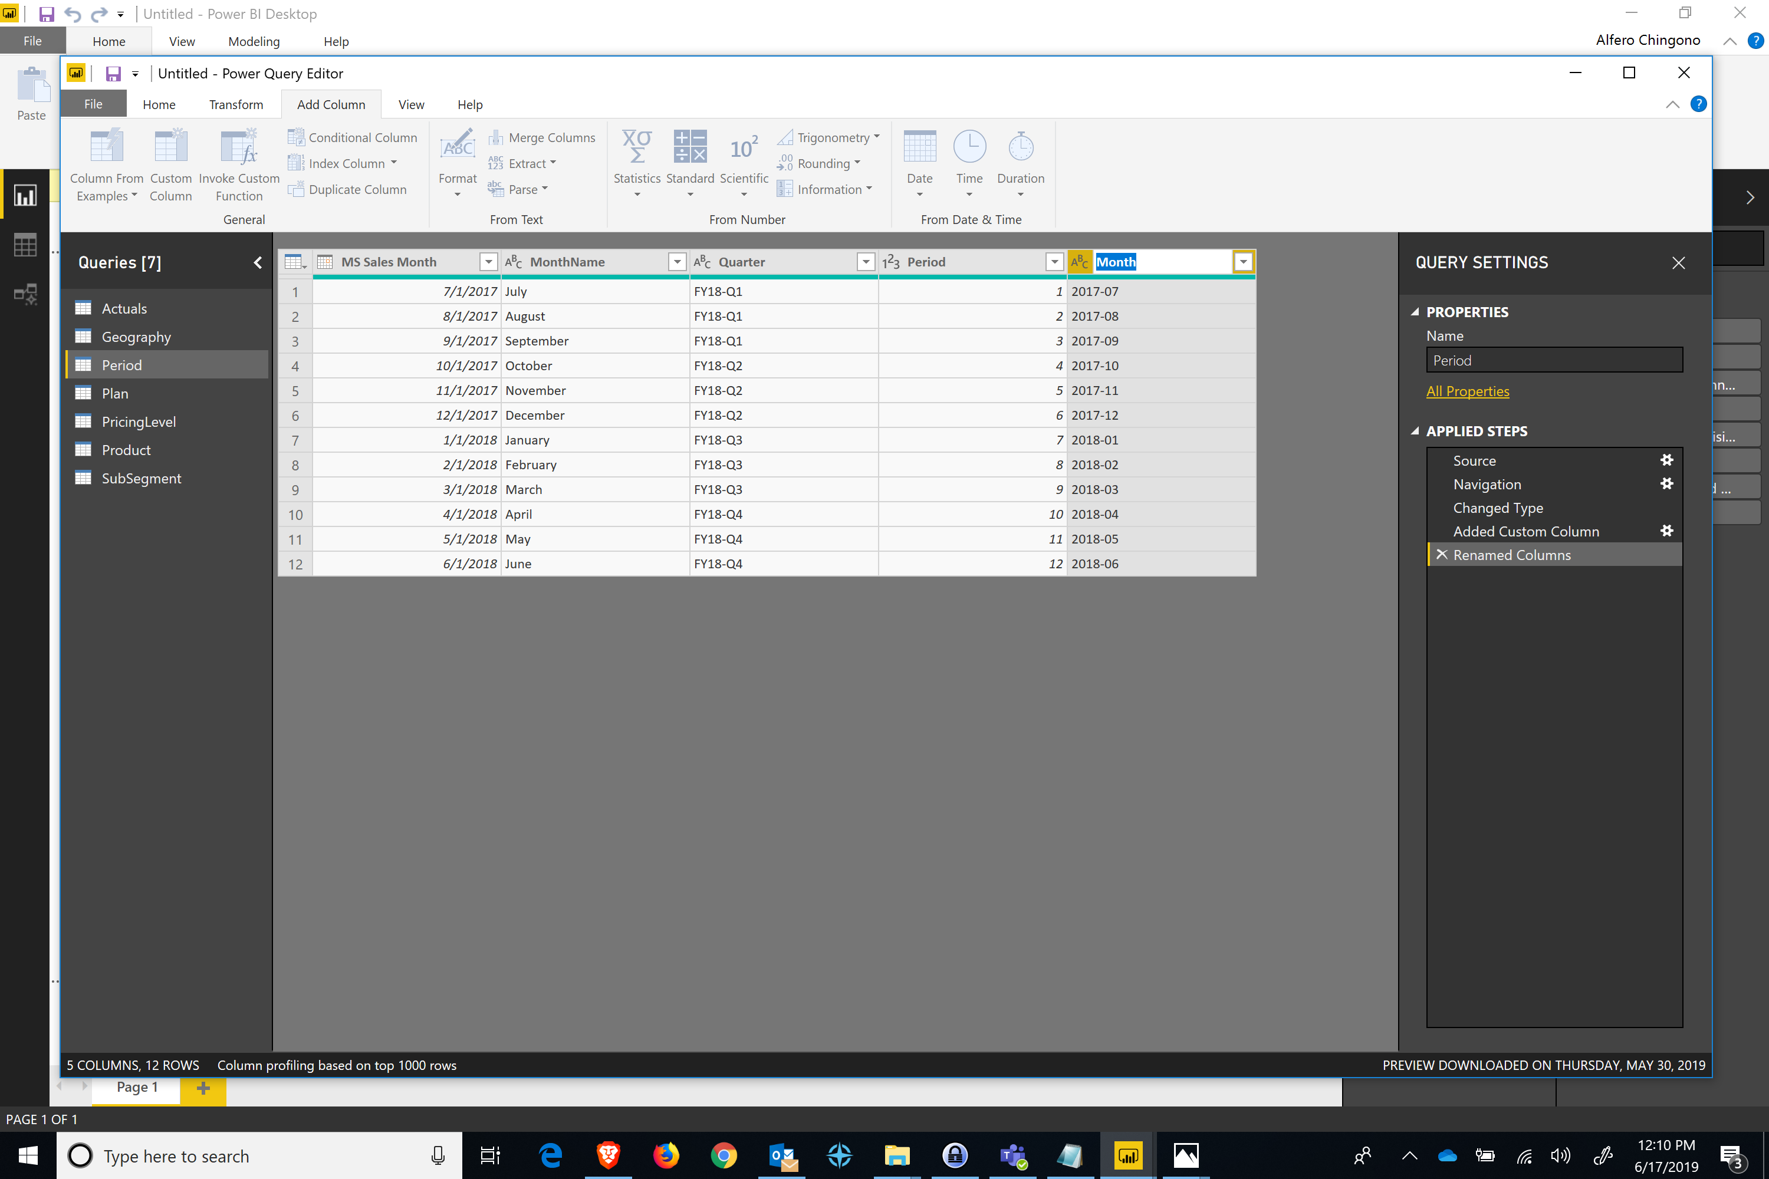The height and width of the screenshot is (1179, 1769).
Task: Switch to Report view in Power BI
Action: (25, 196)
